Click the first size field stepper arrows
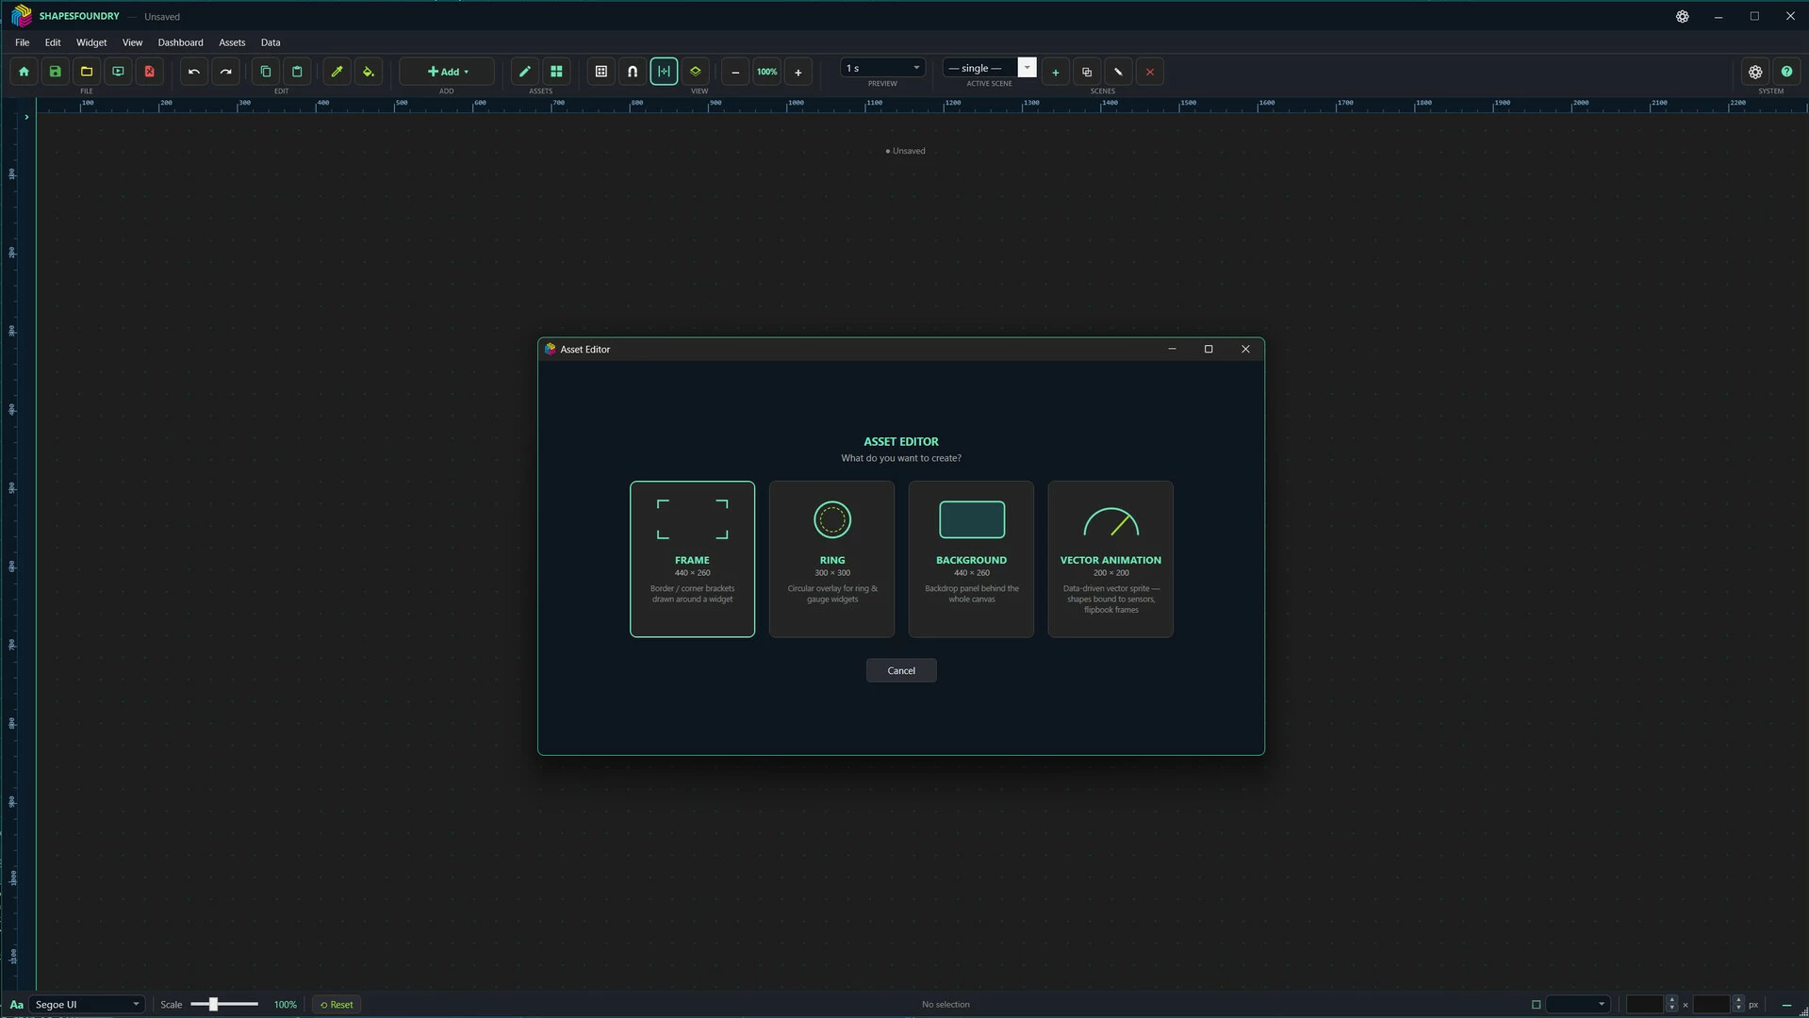 1671,1004
